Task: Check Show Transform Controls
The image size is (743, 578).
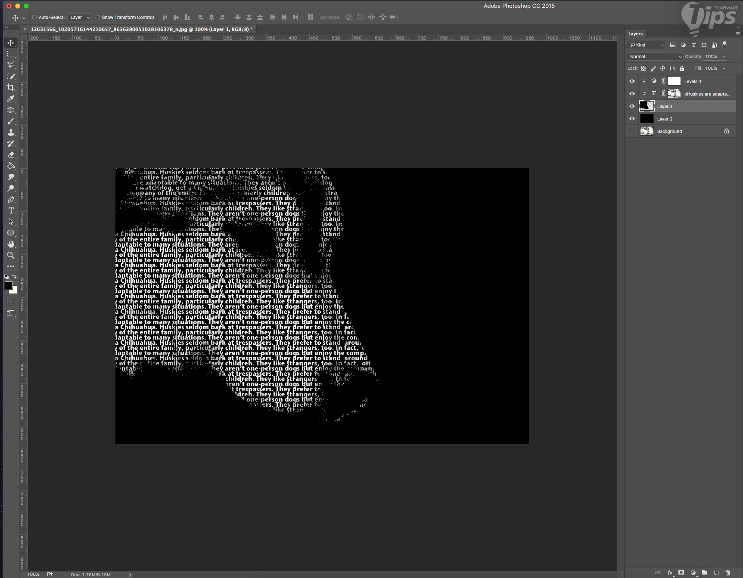Action: [x=98, y=17]
